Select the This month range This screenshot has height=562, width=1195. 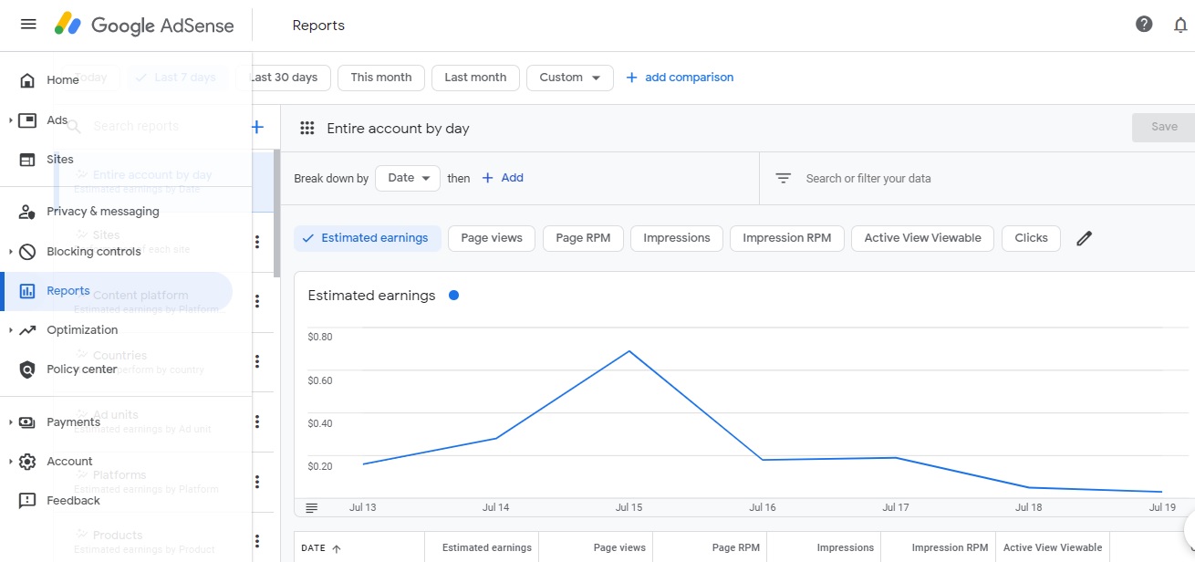[381, 78]
